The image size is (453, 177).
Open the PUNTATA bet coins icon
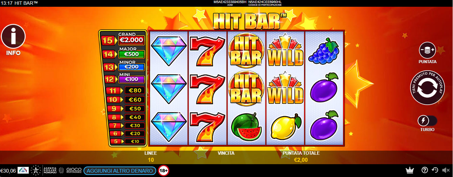point(427,50)
